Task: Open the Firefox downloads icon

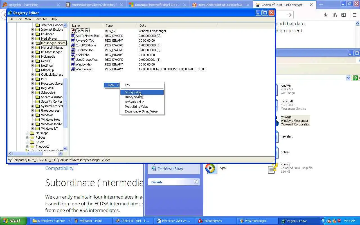Action: click(x=325, y=15)
